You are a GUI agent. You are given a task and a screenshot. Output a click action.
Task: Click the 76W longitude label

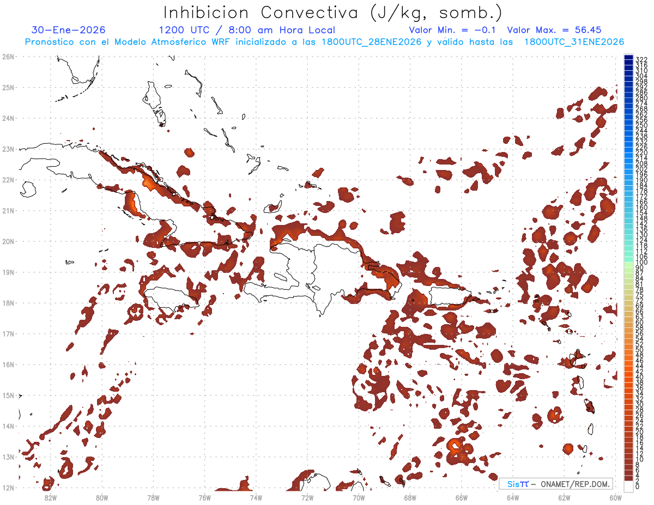point(204,497)
